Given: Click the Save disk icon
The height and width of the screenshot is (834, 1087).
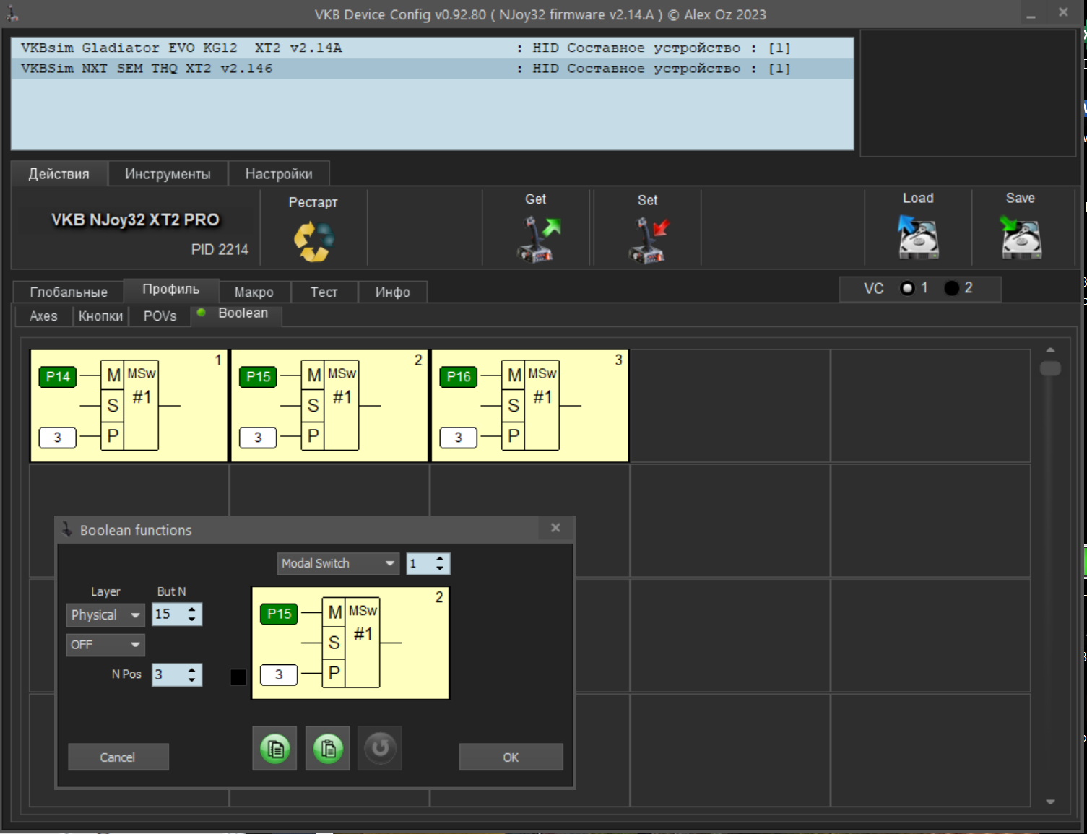Looking at the screenshot, I should tap(1021, 237).
